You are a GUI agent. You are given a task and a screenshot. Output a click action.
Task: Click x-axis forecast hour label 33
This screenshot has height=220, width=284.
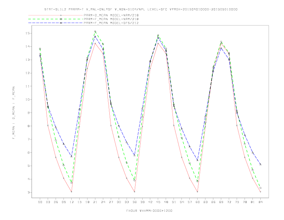pyautogui.click(x=127, y=202)
